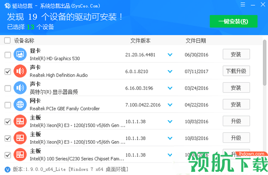Click the date 07/11/2017
The height and width of the screenshot is (175, 268).
[x=197, y=71]
